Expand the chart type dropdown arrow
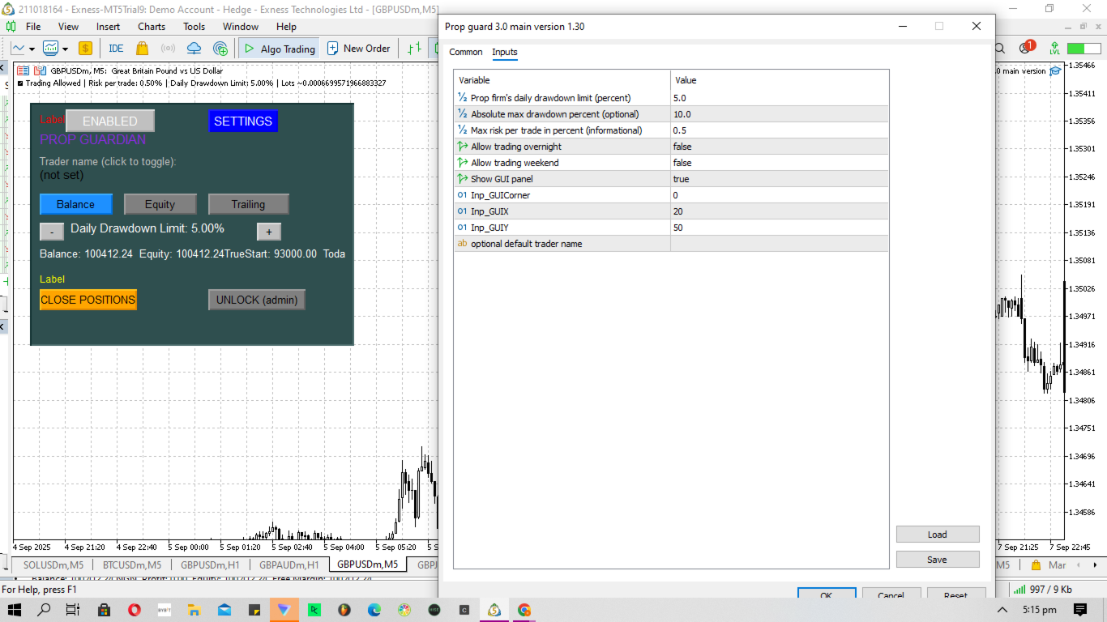Screen dimensions: 1107x622 click(32, 49)
